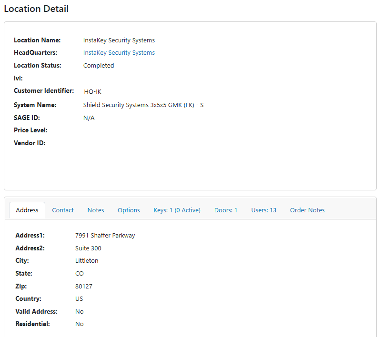Open the Order Notes tab
Viewport: 382px width, 337px height.
point(307,210)
